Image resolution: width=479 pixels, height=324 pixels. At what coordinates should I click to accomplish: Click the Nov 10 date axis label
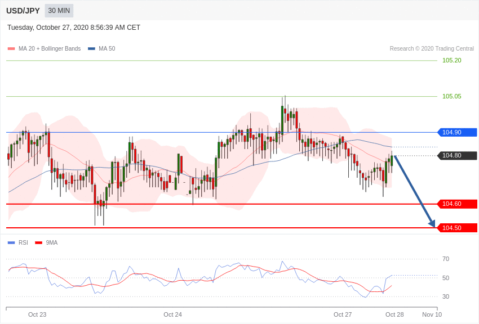pyautogui.click(x=432, y=314)
